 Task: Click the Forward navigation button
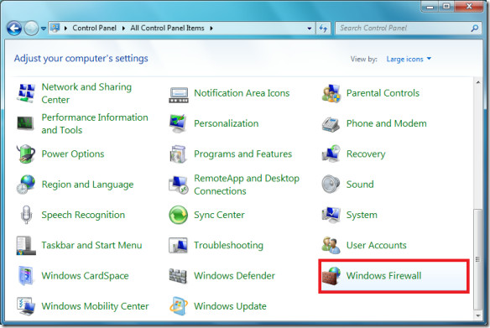[31, 29]
